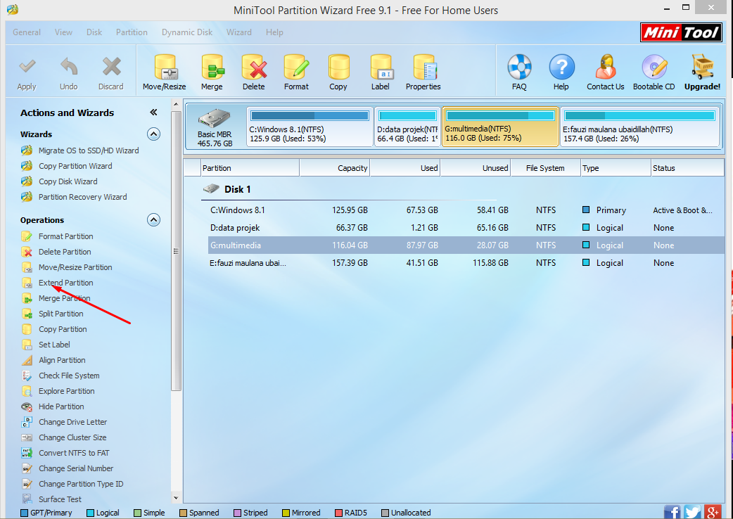Open the Properties toolbar icon
This screenshot has height=519, width=733.
[424, 68]
